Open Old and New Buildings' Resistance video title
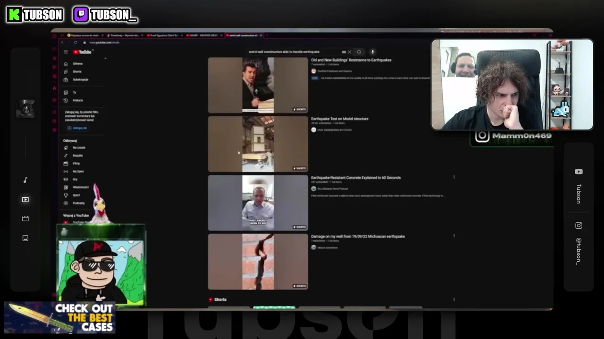604x339 pixels. tap(351, 60)
